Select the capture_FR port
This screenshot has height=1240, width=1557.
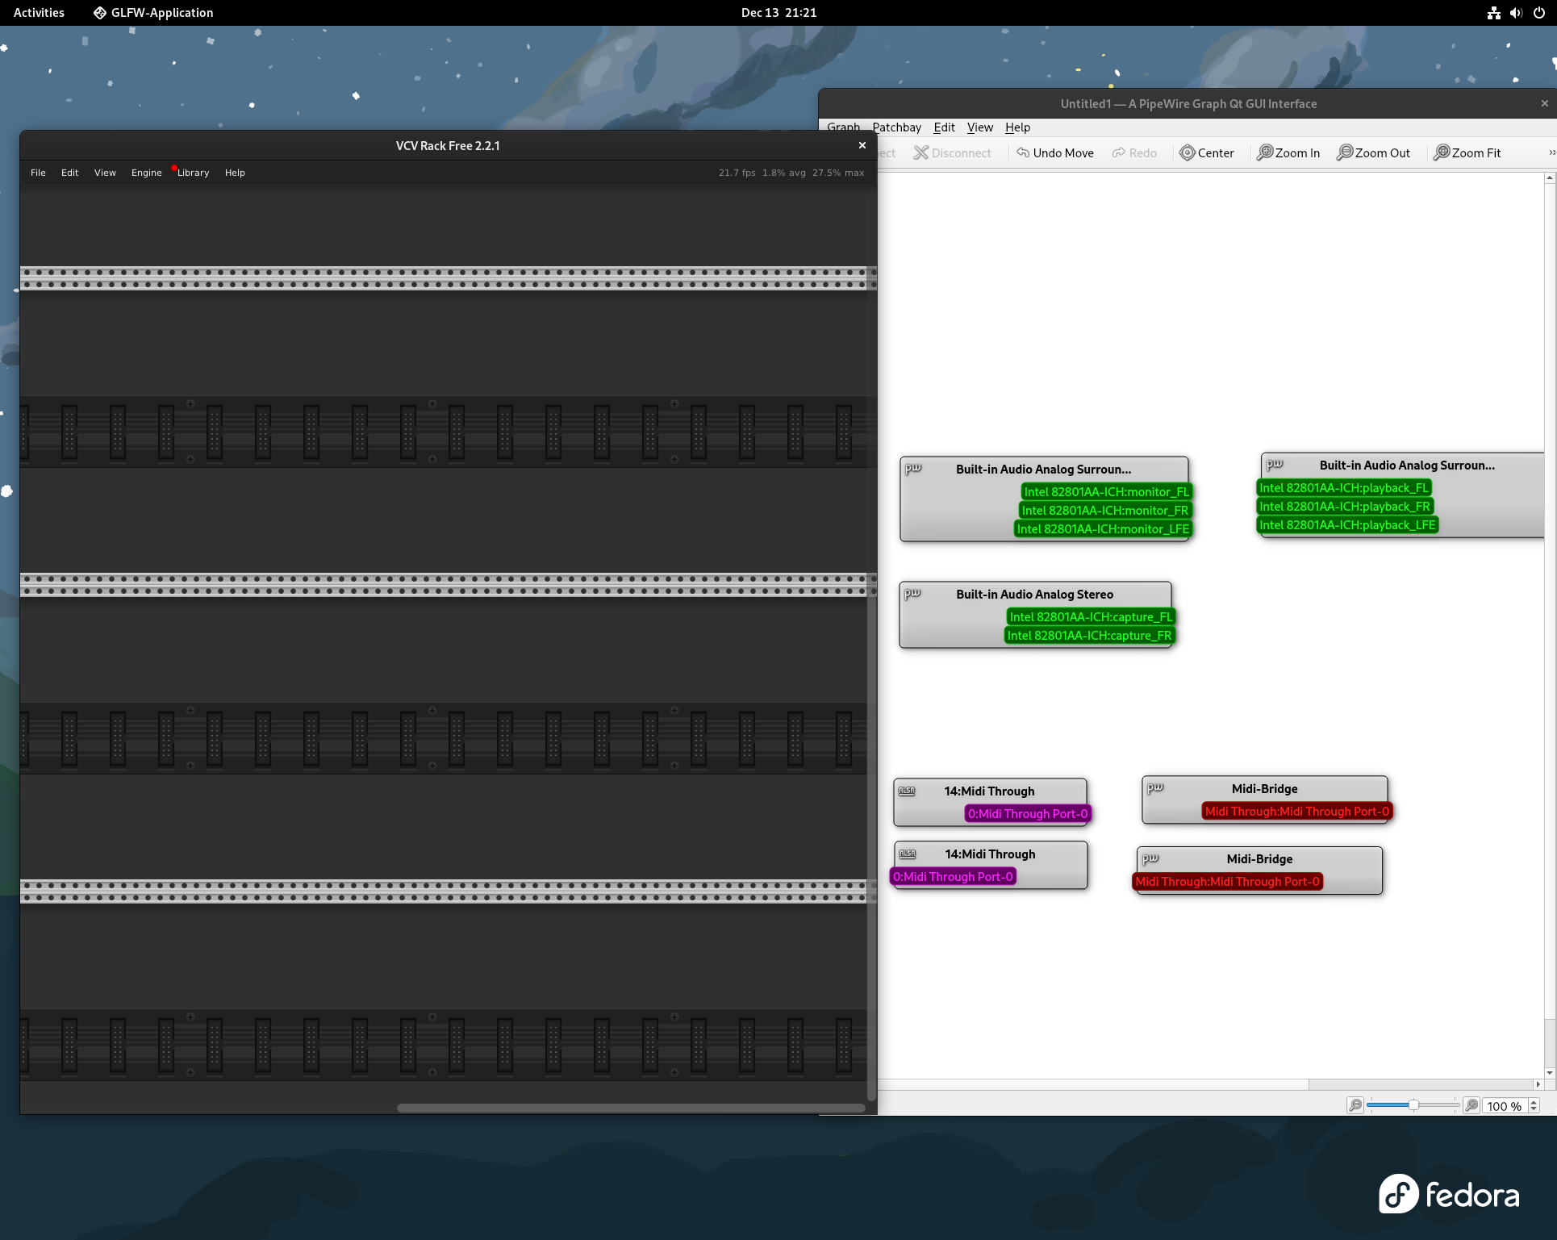(1089, 636)
